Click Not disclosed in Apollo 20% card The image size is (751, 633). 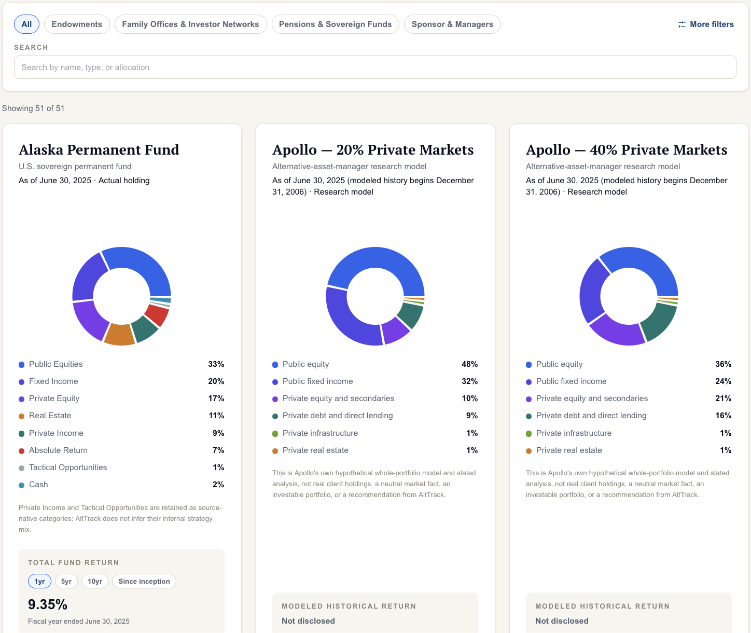308,621
